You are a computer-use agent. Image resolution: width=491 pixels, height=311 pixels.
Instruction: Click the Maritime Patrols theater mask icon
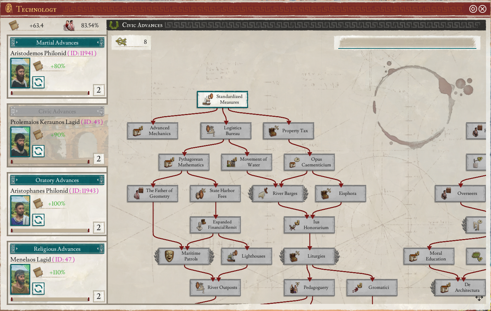169,256
